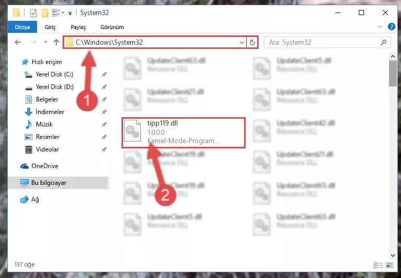Click the Properties icon in title bar
Viewport: 401px width, 278px height.
point(33,13)
